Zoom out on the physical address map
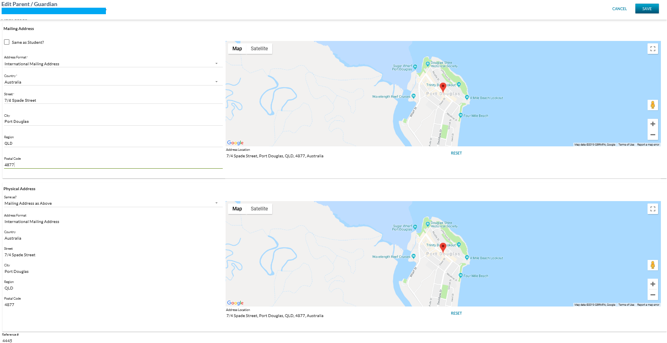 [x=652, y=295]
